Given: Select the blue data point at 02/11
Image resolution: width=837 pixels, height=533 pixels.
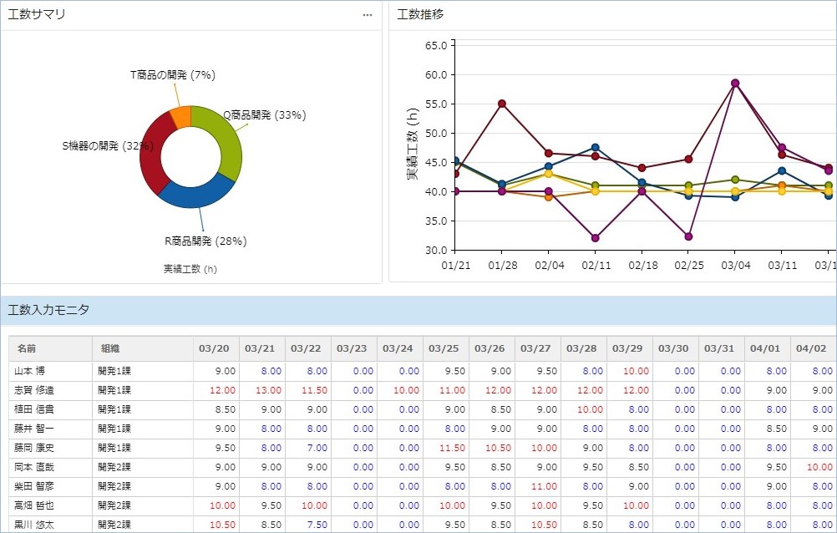Looking at the screenshot, I should [x=596, y=148].
